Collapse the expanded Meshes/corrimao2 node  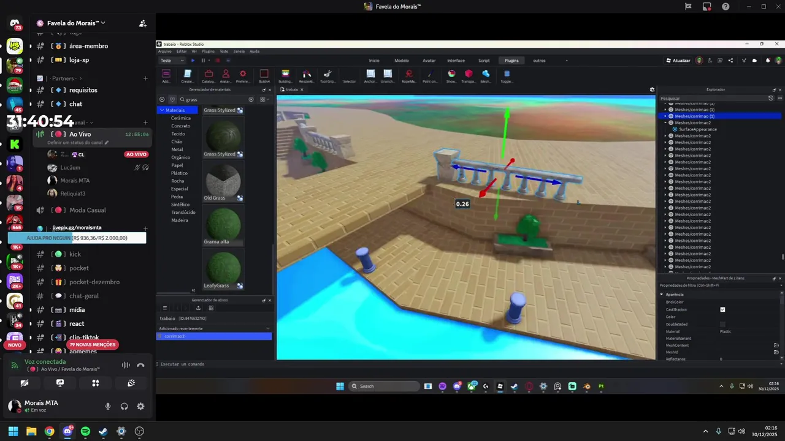pyautogui.click(x=665, y=123)
